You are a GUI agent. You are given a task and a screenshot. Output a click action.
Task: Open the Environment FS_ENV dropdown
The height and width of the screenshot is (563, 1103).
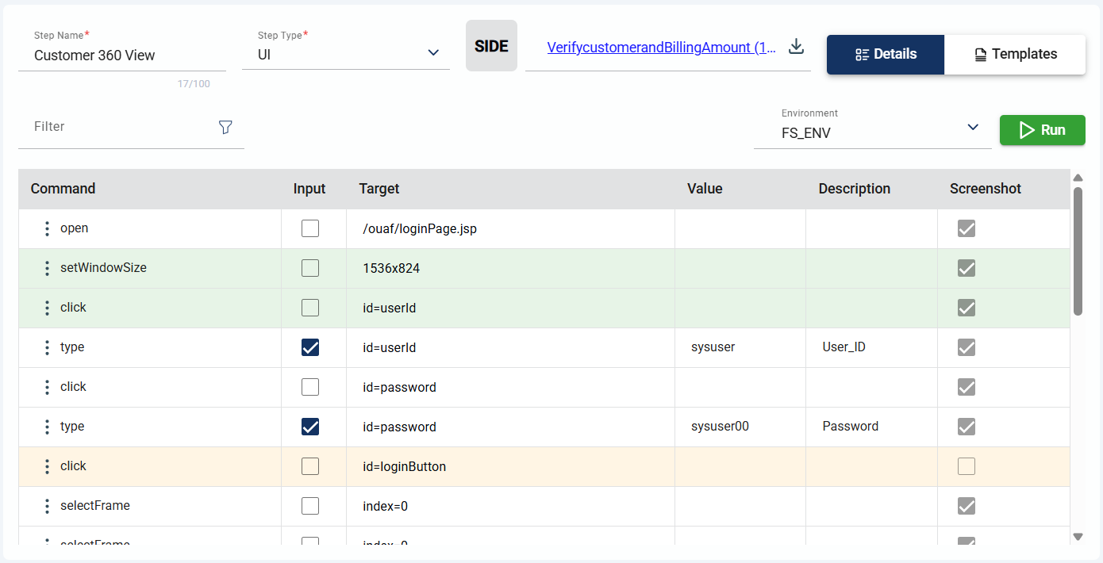(x=972, y=128)
